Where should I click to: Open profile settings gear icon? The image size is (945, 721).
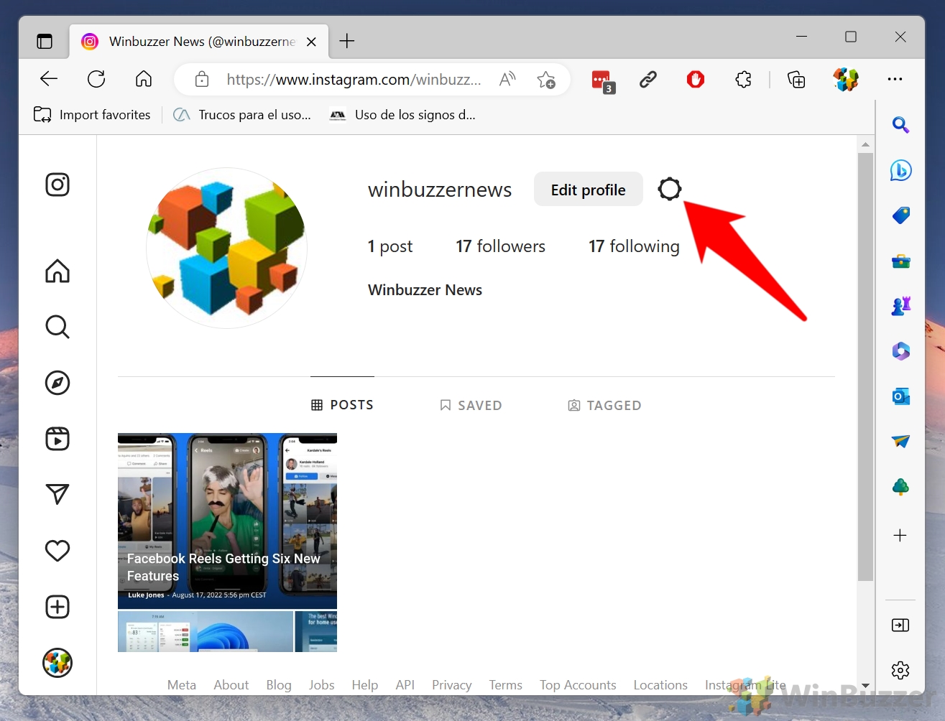point(670,189)
